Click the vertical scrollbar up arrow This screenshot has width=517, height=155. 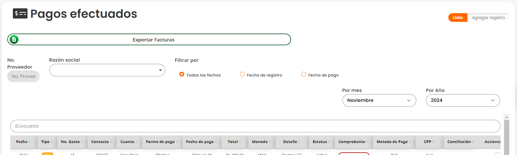pyautogui.click(x=507, y=117)
